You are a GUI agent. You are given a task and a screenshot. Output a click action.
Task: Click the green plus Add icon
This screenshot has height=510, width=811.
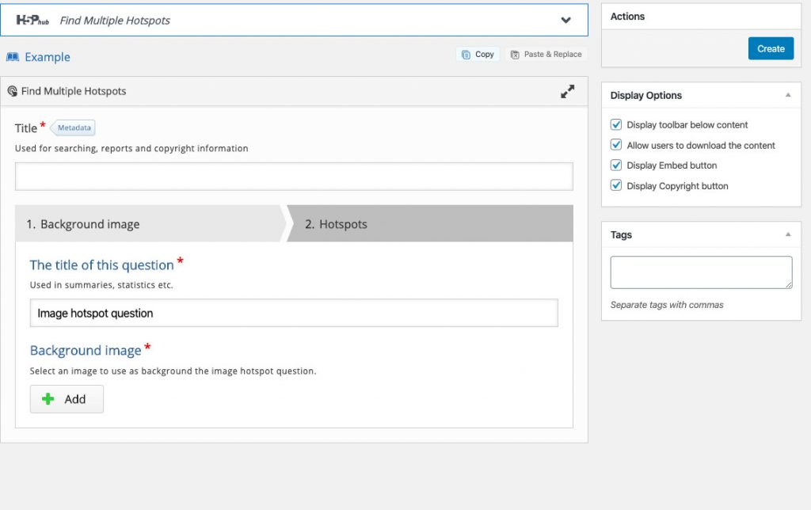tap(50, 398)
